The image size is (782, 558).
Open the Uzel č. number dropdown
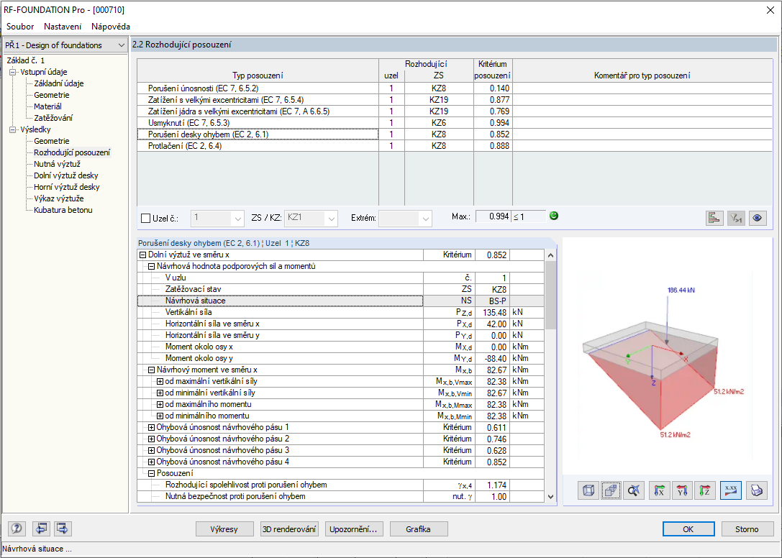(238, 219)
